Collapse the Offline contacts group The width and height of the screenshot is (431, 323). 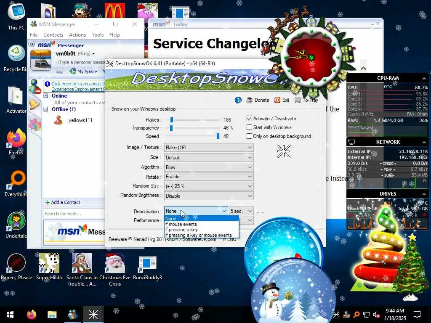pyautogui.click(x=46, y=109)
